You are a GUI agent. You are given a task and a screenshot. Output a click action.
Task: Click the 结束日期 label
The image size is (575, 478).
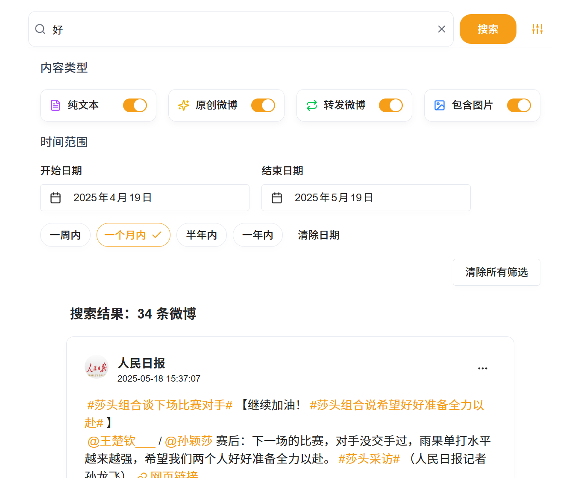click(282, 171)
